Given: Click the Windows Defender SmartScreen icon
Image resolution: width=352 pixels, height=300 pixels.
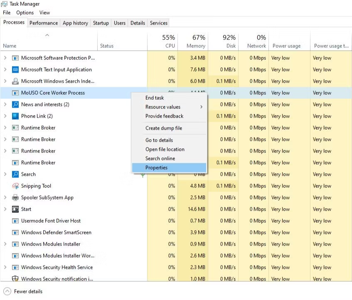Looking at the screenshot, I should [15, 233].
